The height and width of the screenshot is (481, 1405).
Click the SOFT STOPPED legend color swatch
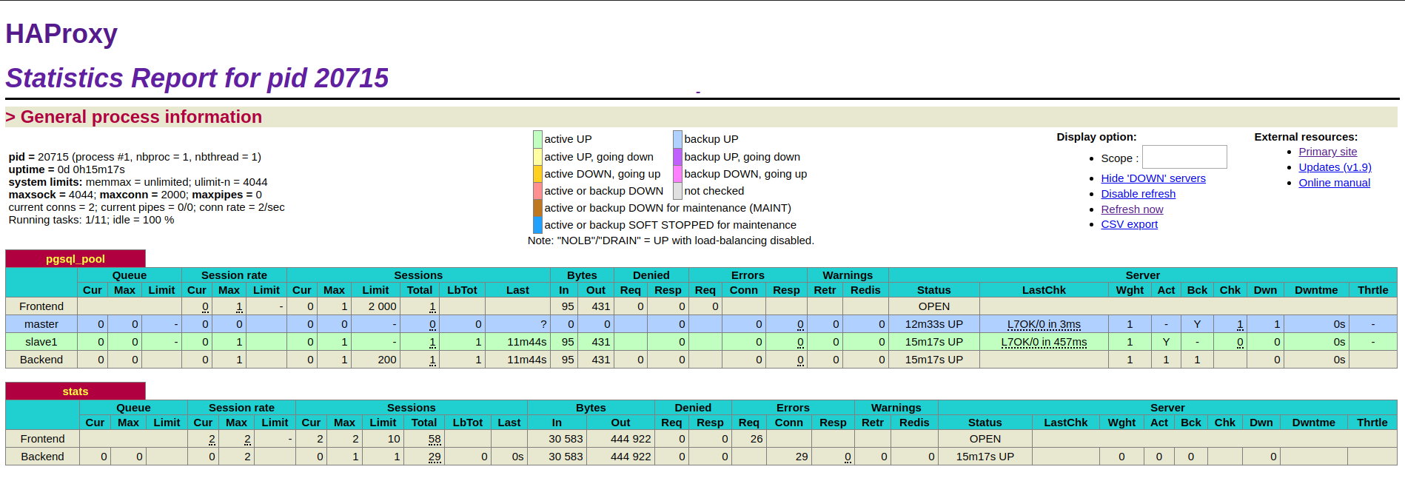click(x=537, y=224)
